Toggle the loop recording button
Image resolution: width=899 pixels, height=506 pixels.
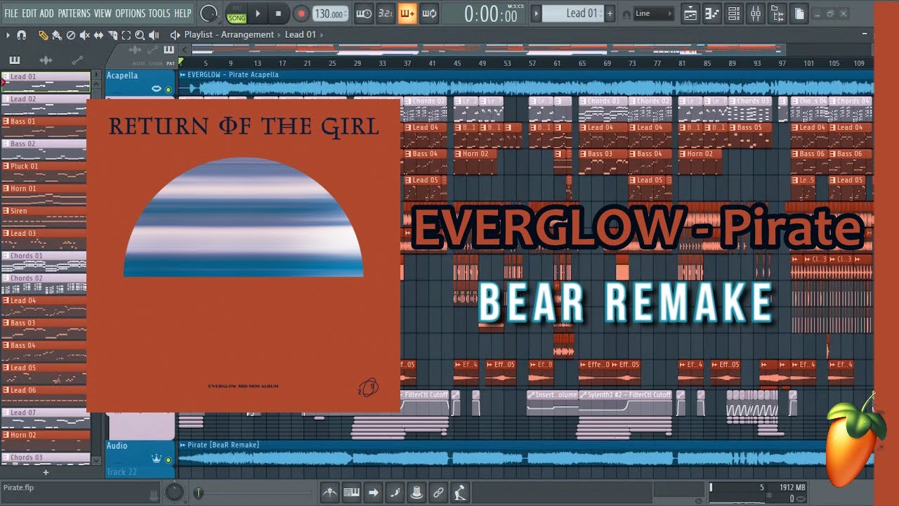pos(429,13)
